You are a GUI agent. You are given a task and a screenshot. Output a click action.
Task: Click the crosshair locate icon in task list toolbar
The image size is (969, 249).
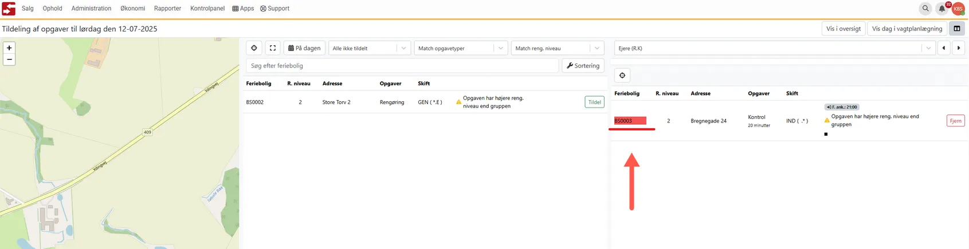pos(254,48)
